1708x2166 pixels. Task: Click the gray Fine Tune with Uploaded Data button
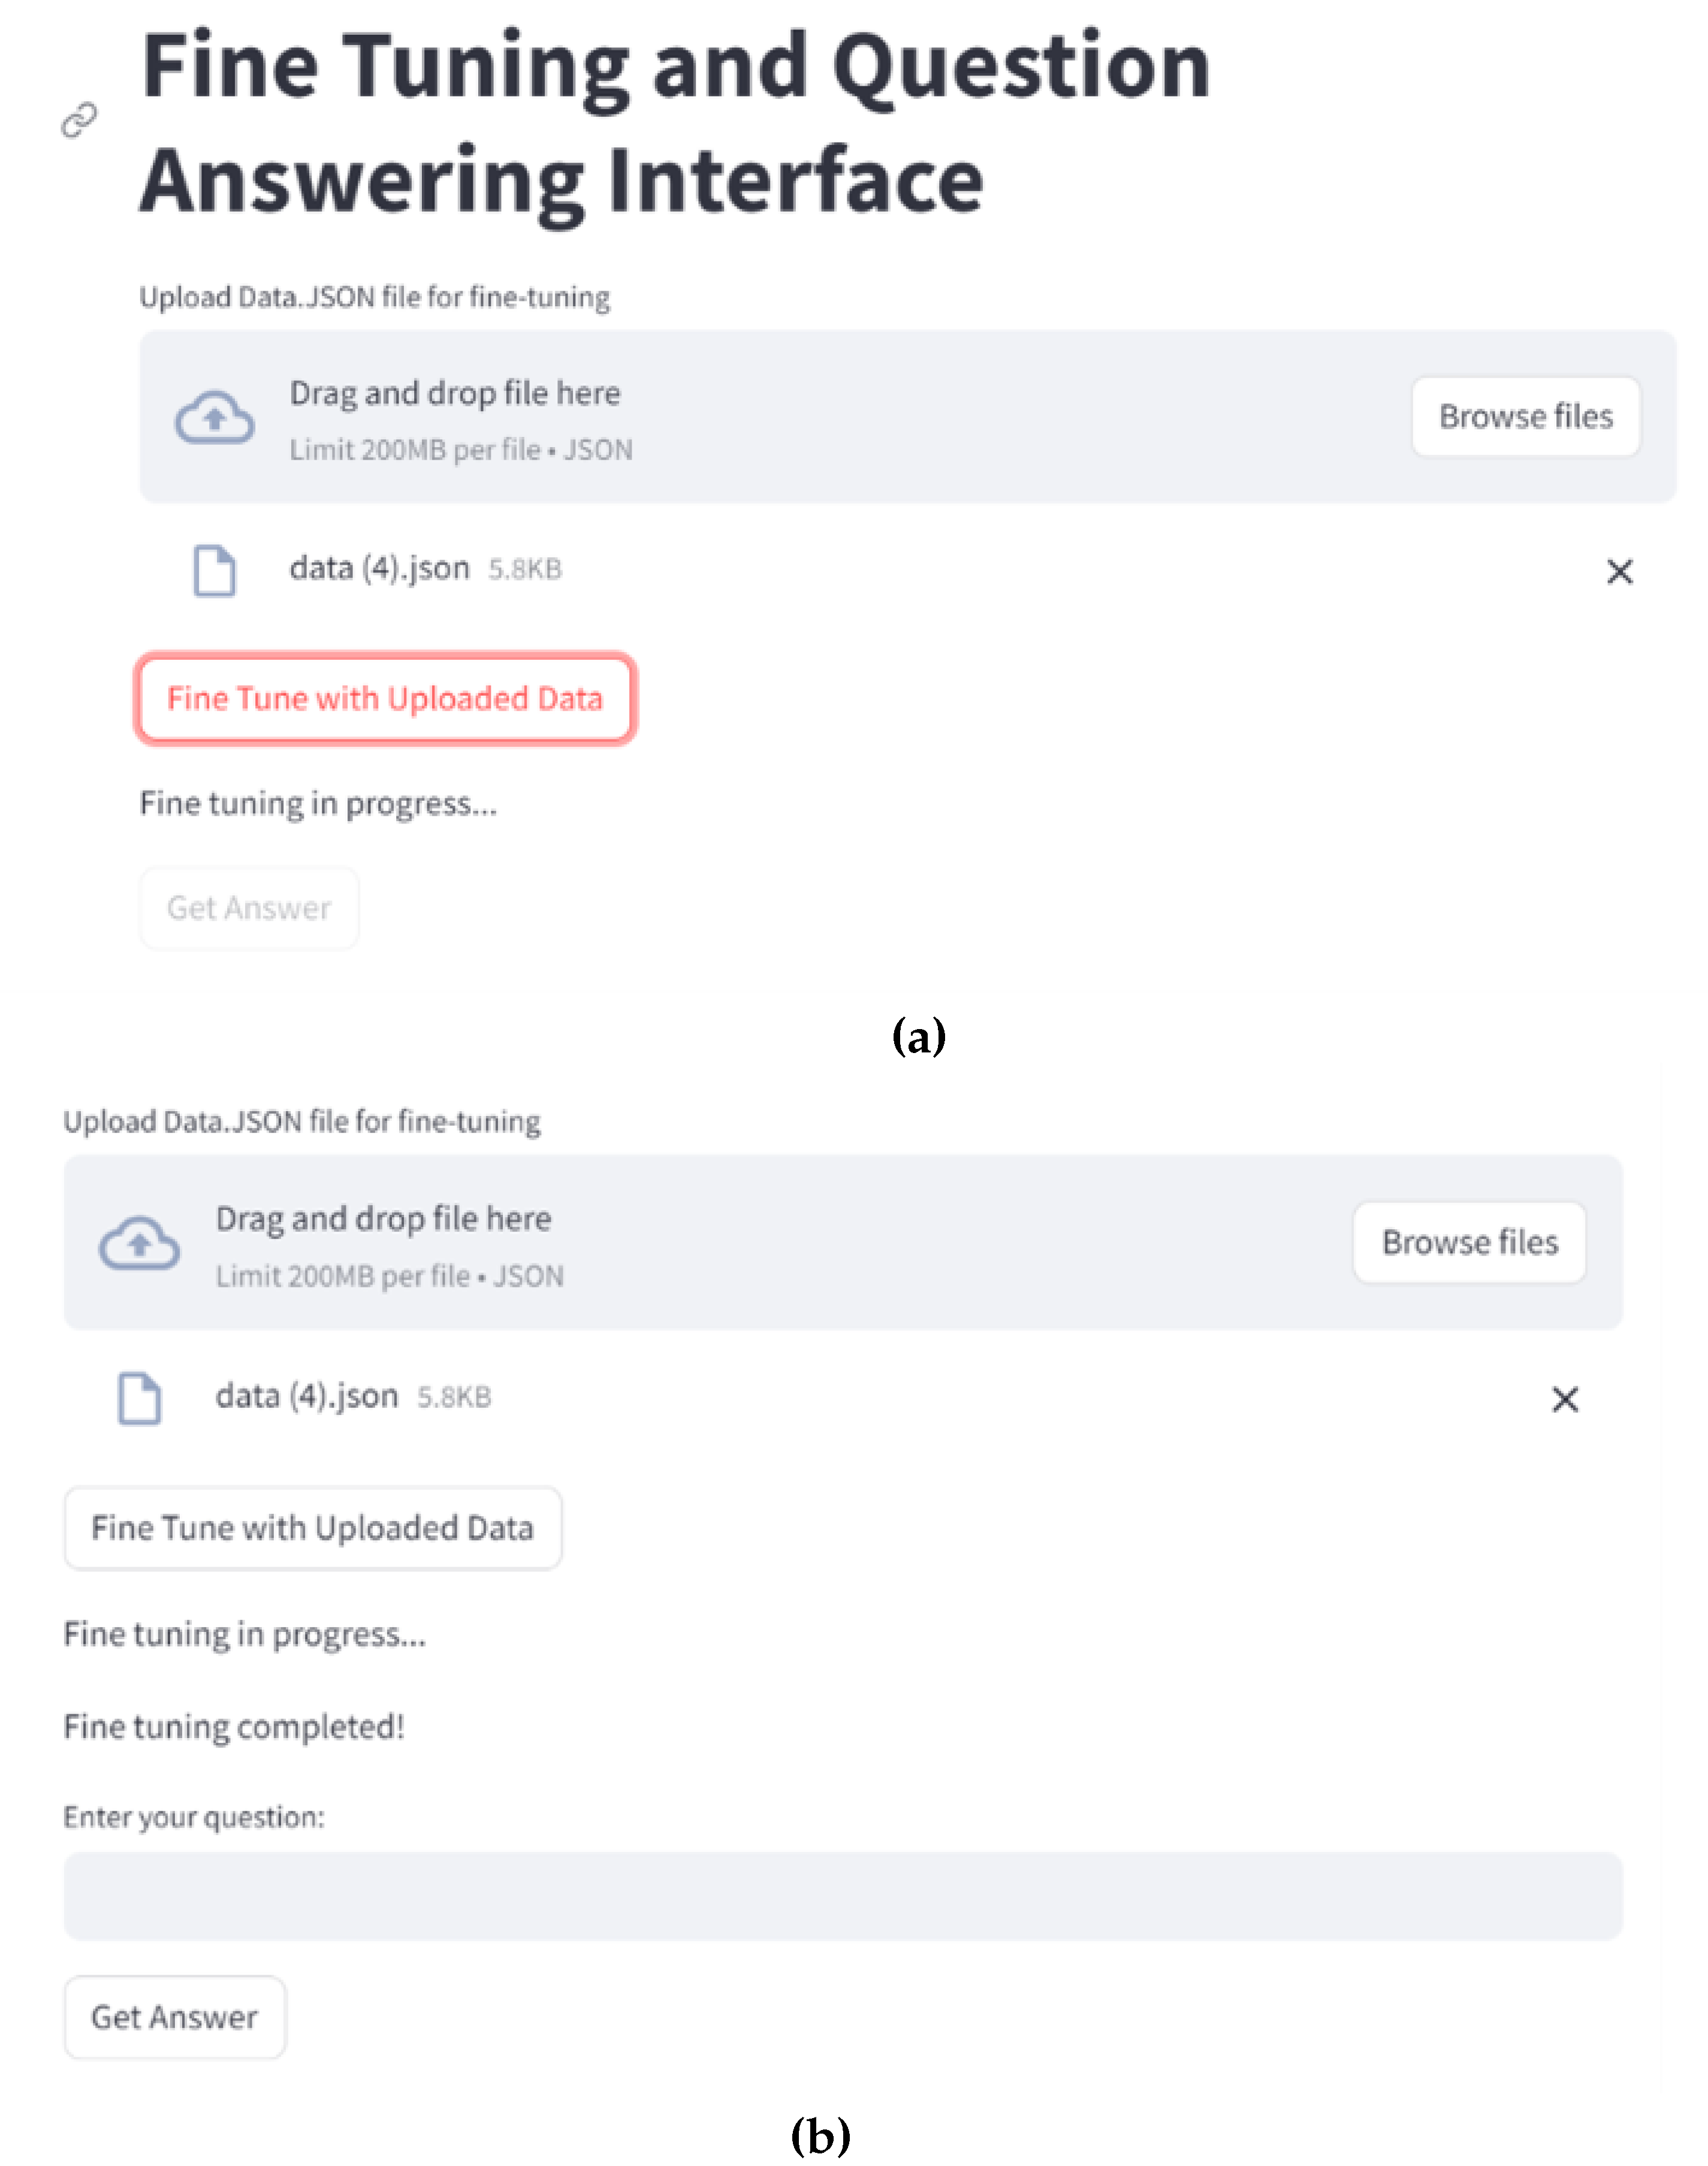[x=312, y=1528]
